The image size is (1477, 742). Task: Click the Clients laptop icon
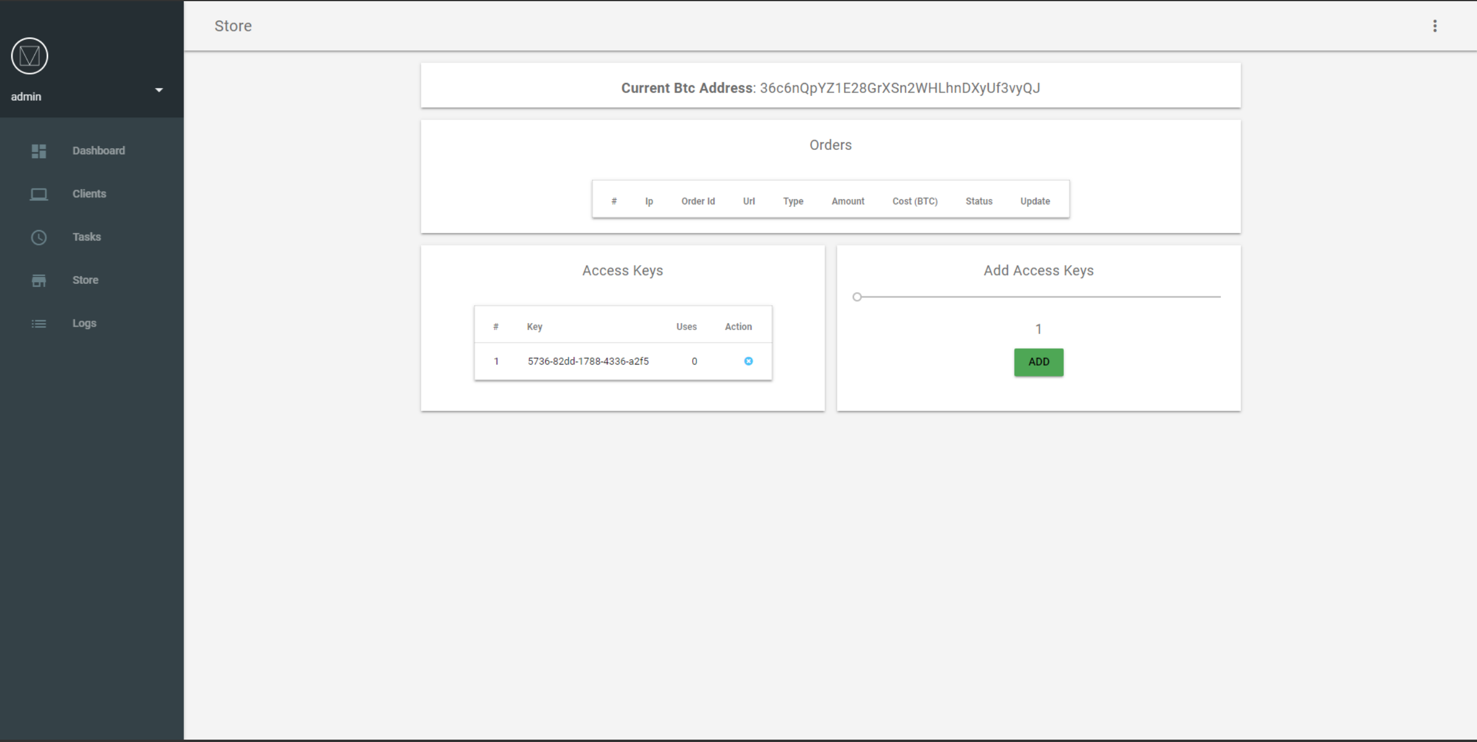click(39, 194)
